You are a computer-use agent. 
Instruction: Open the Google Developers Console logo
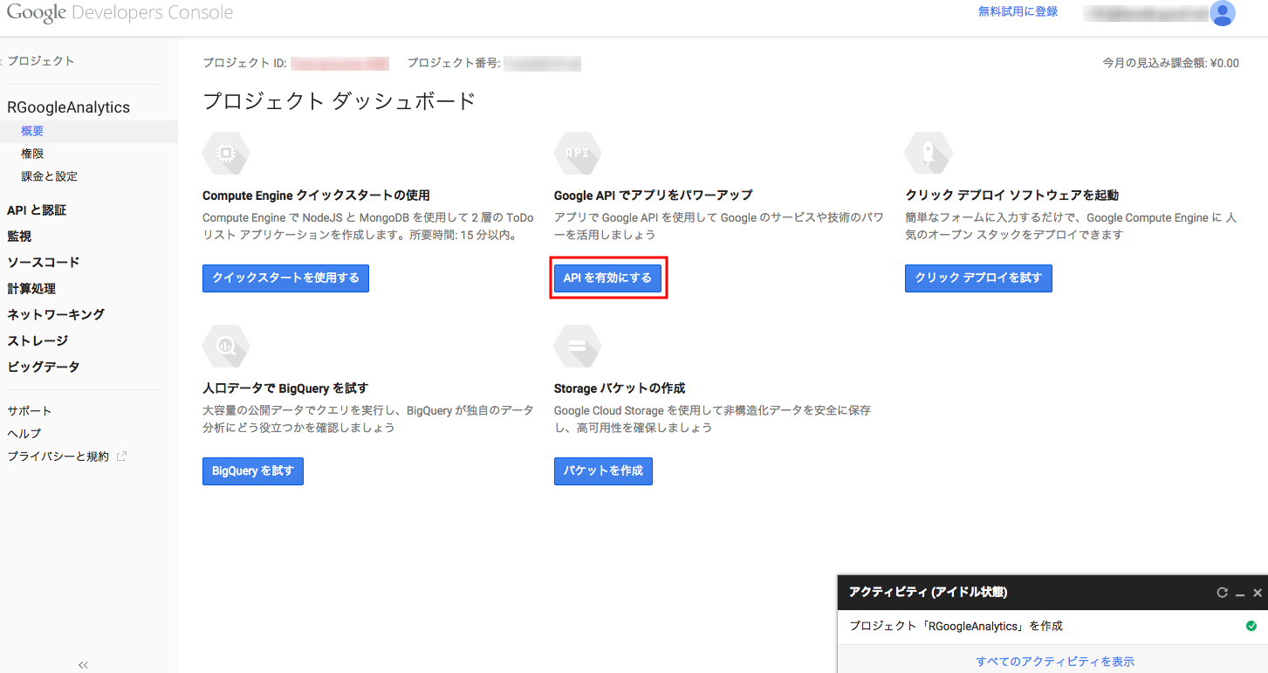tap(120, 13)
